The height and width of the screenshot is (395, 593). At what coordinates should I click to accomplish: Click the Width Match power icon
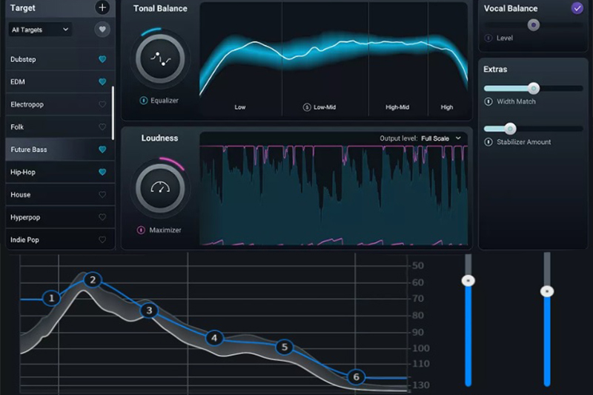coord(488,102)
